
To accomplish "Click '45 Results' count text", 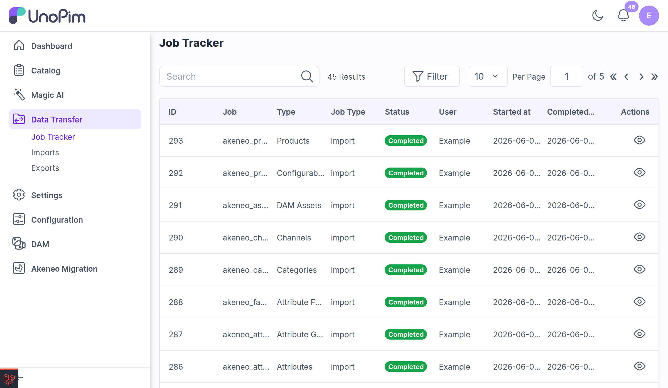I will 346,77.
